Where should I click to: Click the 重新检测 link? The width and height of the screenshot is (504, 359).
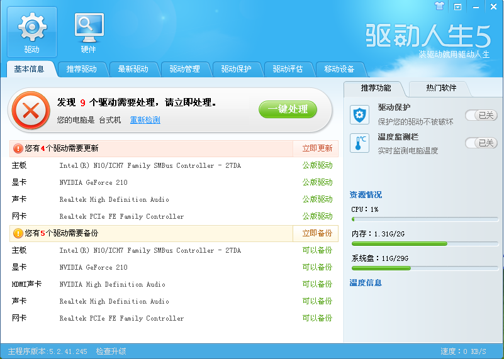click(x=145, y=120)
